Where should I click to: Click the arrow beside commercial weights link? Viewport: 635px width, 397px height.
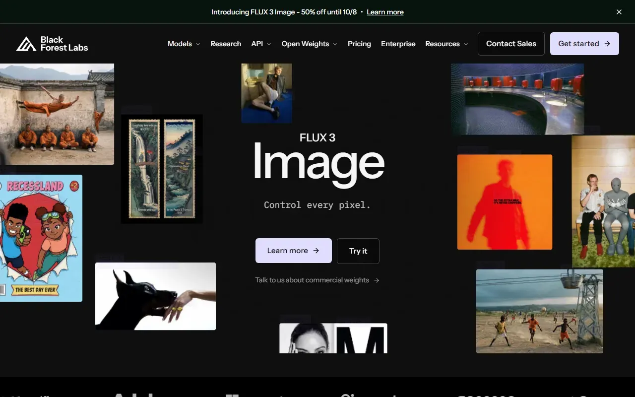(x=377, y=280)
